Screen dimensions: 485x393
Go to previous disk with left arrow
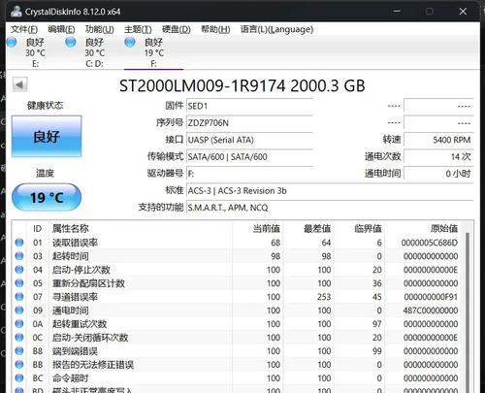point(19,85)
